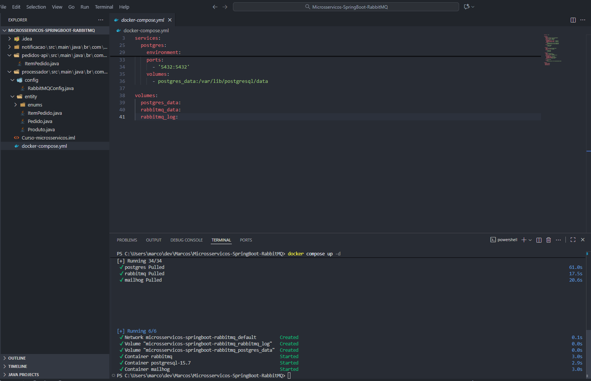Close the docker-compose.yml editor tab
The image size is (591, 381).
pos(170,20)
